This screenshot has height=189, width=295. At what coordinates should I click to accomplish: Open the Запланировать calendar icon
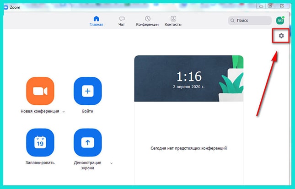pyautogui.click(x=40, y=142)
